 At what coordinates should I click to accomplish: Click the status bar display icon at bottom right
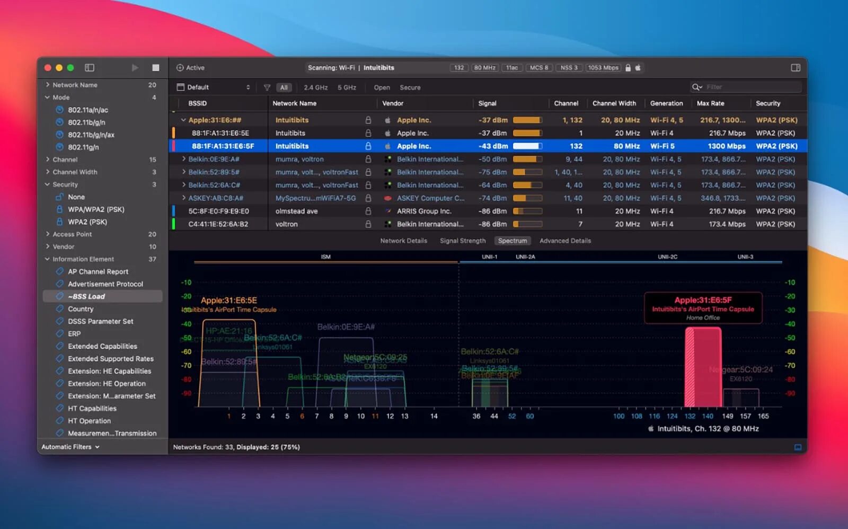point(798,447)
